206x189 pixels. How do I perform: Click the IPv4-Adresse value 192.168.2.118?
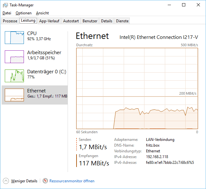pos(157,157)
